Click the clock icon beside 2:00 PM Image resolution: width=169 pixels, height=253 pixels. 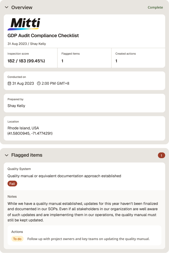click(39, 83)
